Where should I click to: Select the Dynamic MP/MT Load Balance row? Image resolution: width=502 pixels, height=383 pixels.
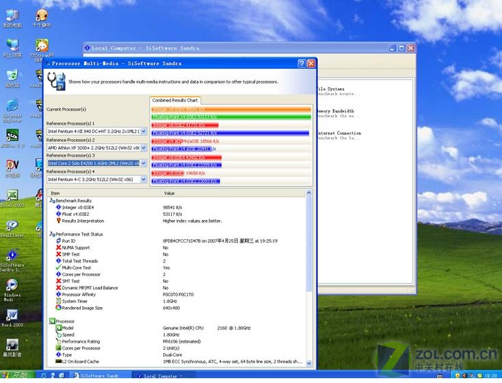176,288
